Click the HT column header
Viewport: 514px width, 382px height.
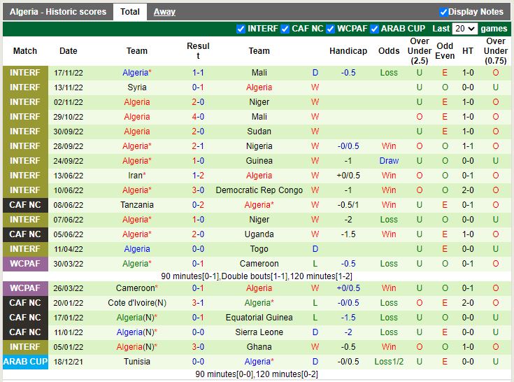(x=467, y=51)
